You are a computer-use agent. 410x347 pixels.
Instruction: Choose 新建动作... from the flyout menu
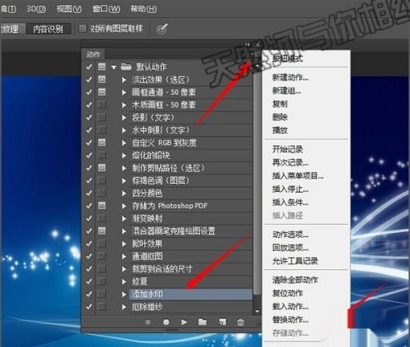tap(290, 77)
